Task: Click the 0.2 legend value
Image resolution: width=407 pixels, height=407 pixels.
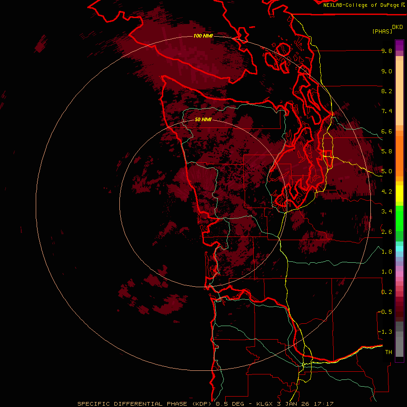Action: [x=387, y=292]
